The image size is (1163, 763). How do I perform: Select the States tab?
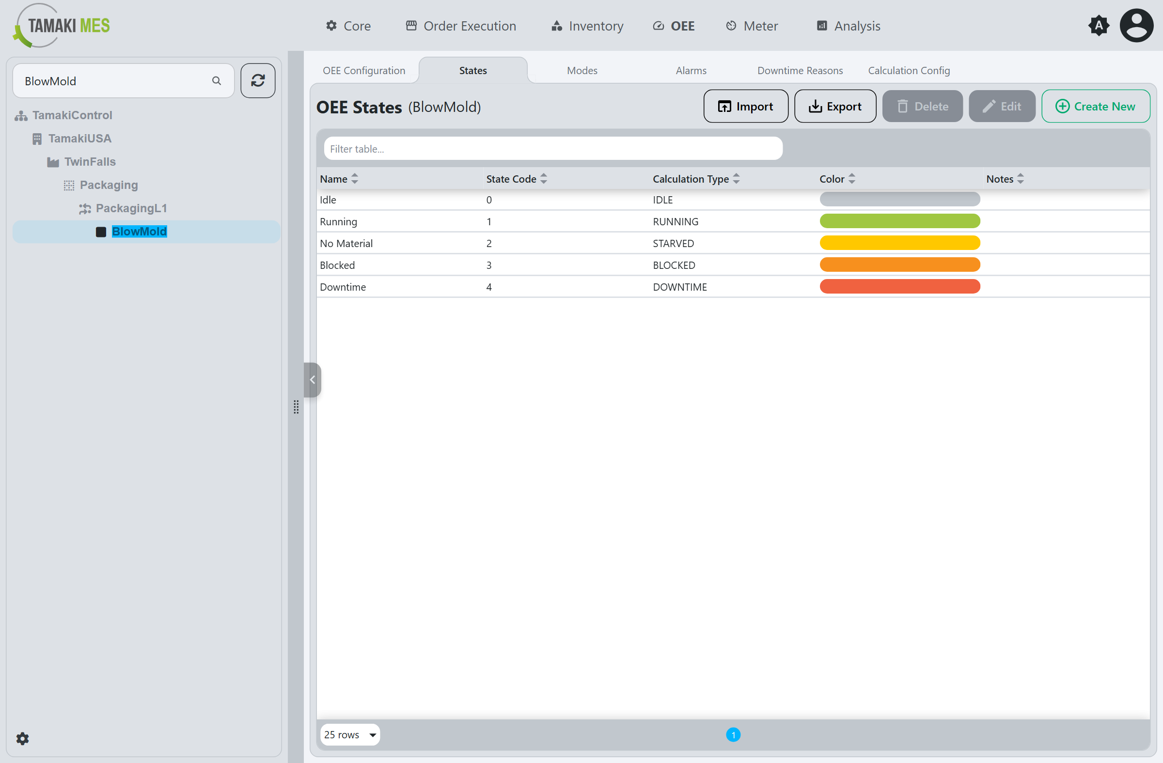pos(473,70)
